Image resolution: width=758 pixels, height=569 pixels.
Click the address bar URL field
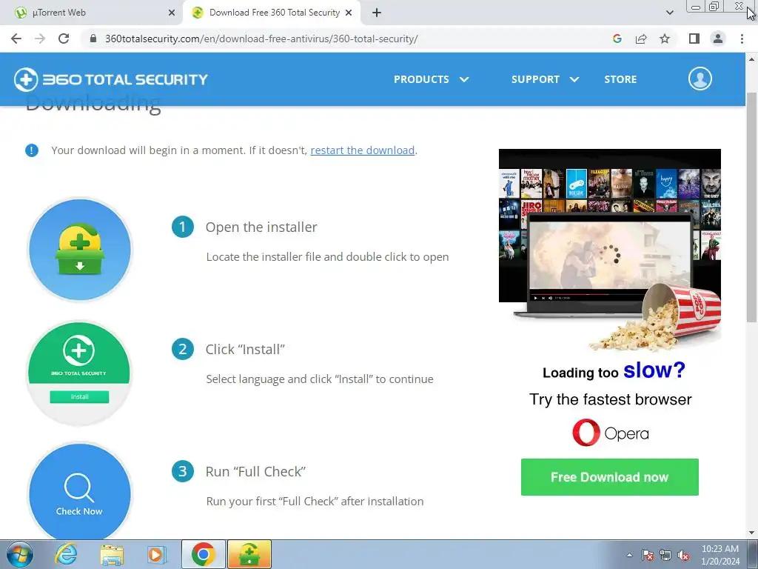tap(261, 39)
